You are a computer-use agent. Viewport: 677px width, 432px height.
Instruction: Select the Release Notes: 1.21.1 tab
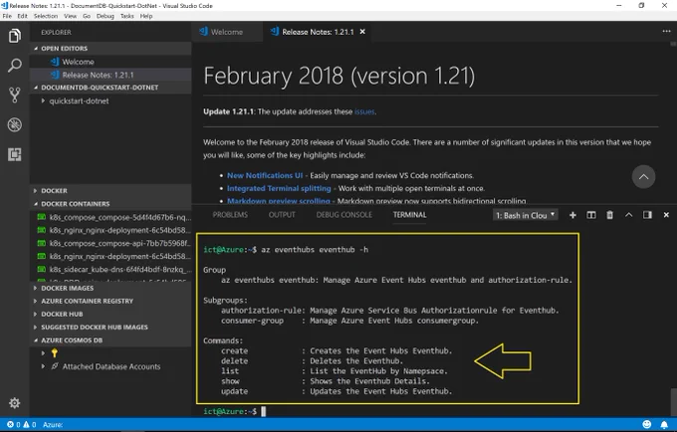[x=318, y=32]
